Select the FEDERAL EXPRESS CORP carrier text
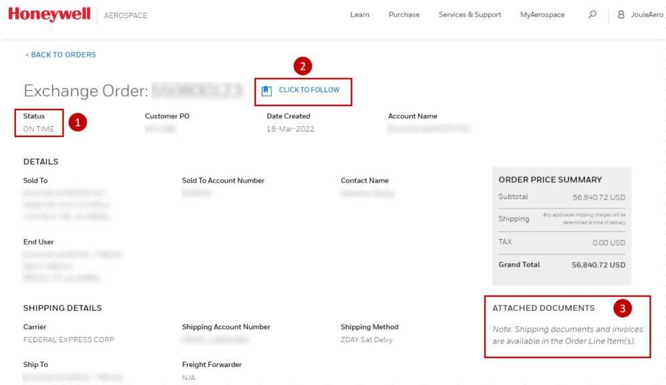The height and width of the screenshot is (385, 666). point(68,340)
